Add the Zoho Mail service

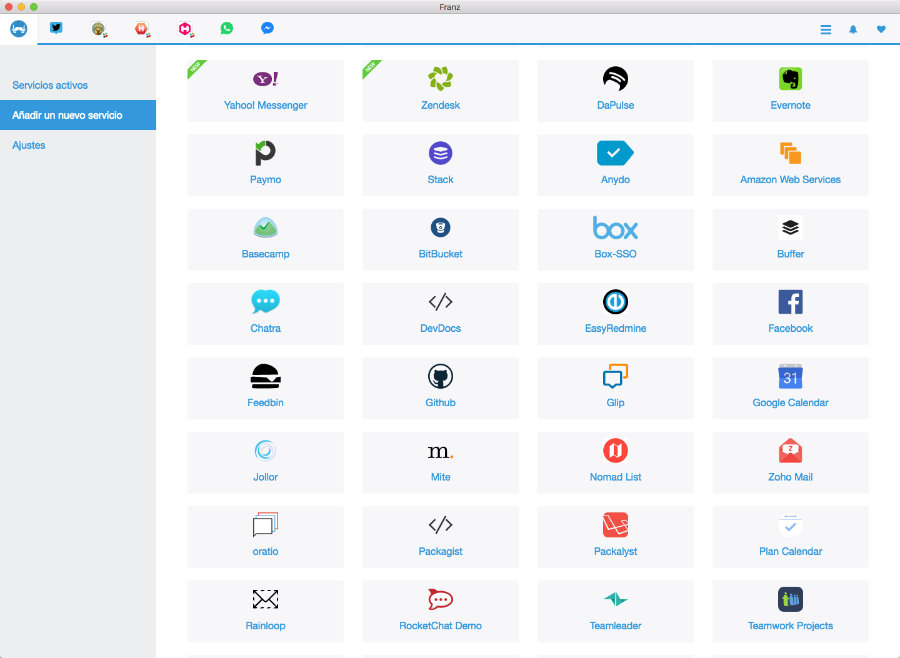tap(790, 462)
